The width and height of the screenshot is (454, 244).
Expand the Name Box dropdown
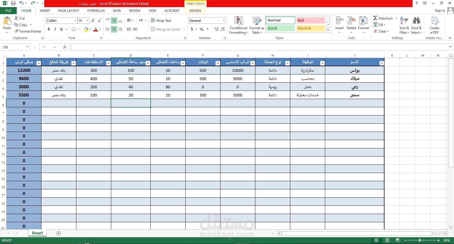[28, 47]
